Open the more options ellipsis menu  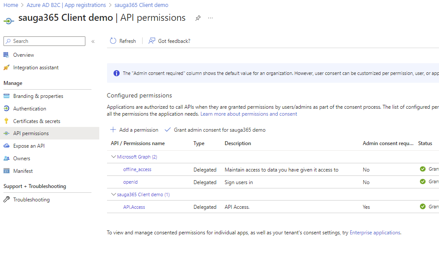click(x=210, y=18)
